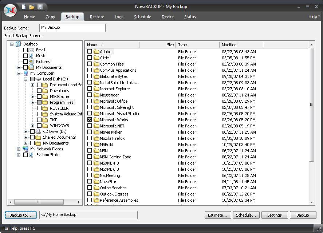Click the CD Drive (D:) disc icon
Screen dimensions: 323x233
(38, 131)
